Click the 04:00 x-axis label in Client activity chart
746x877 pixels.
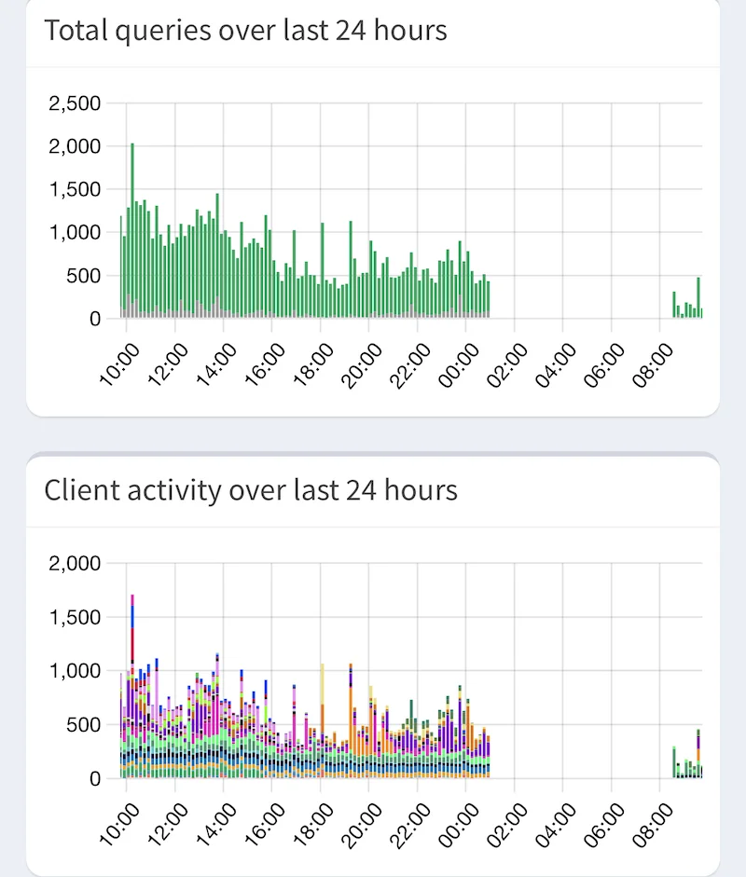556,826
